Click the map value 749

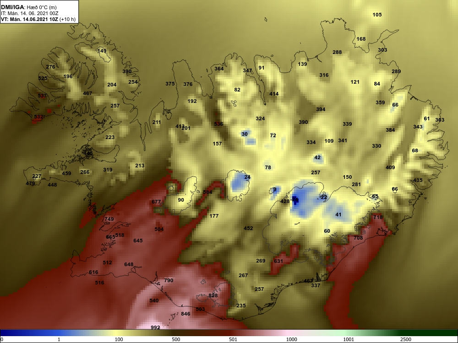click(x=109, y=220)
